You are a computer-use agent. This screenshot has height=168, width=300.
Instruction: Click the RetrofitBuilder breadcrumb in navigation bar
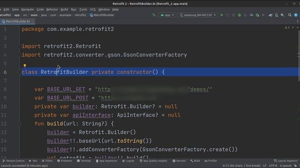point(102,15)
